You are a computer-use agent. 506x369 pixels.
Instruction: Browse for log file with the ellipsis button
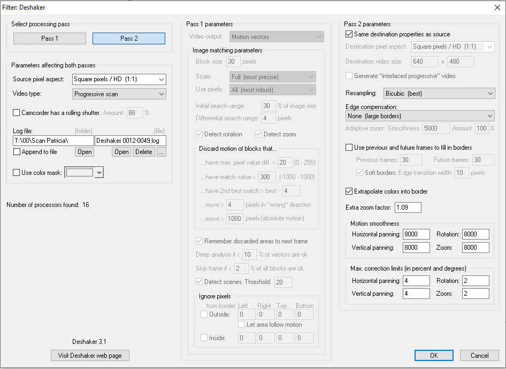[162, 152]
